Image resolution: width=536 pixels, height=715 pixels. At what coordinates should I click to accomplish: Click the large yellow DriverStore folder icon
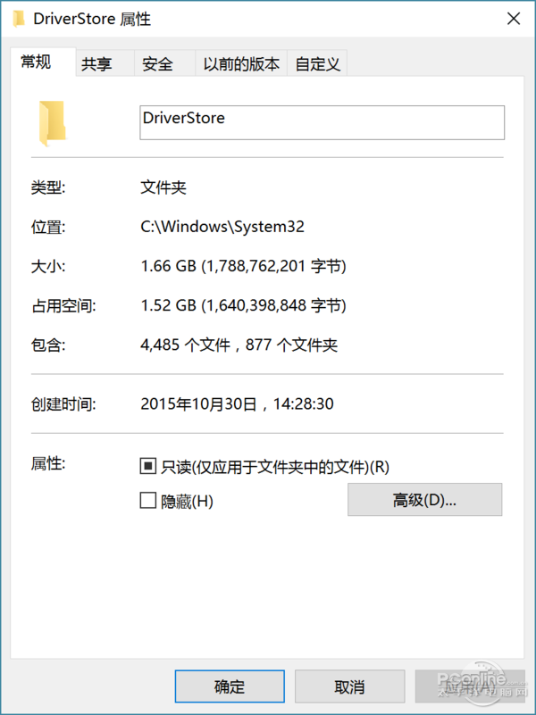[52, 123]
